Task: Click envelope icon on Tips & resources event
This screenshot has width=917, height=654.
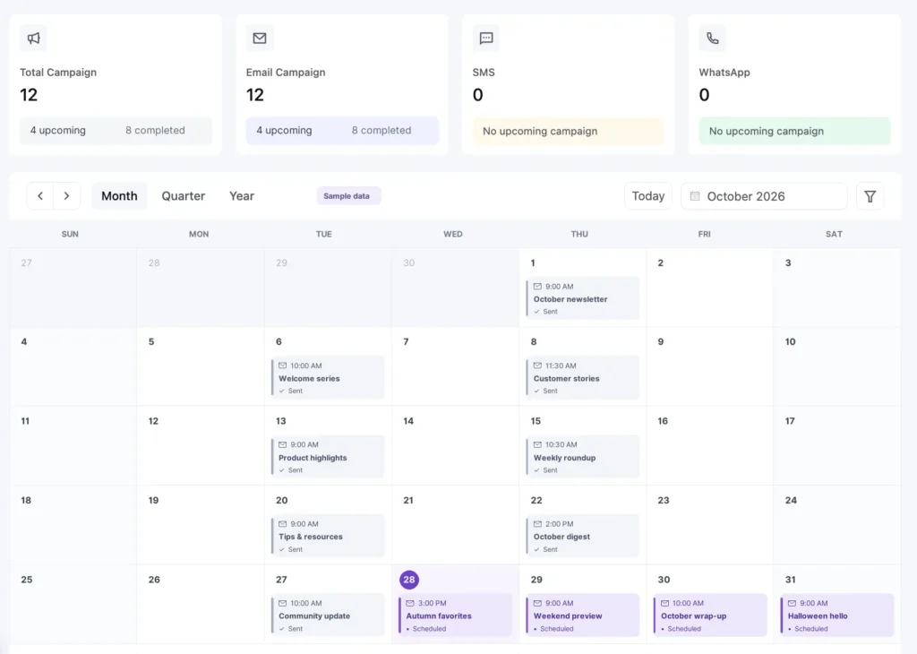Action: click(x=282, y=524)
